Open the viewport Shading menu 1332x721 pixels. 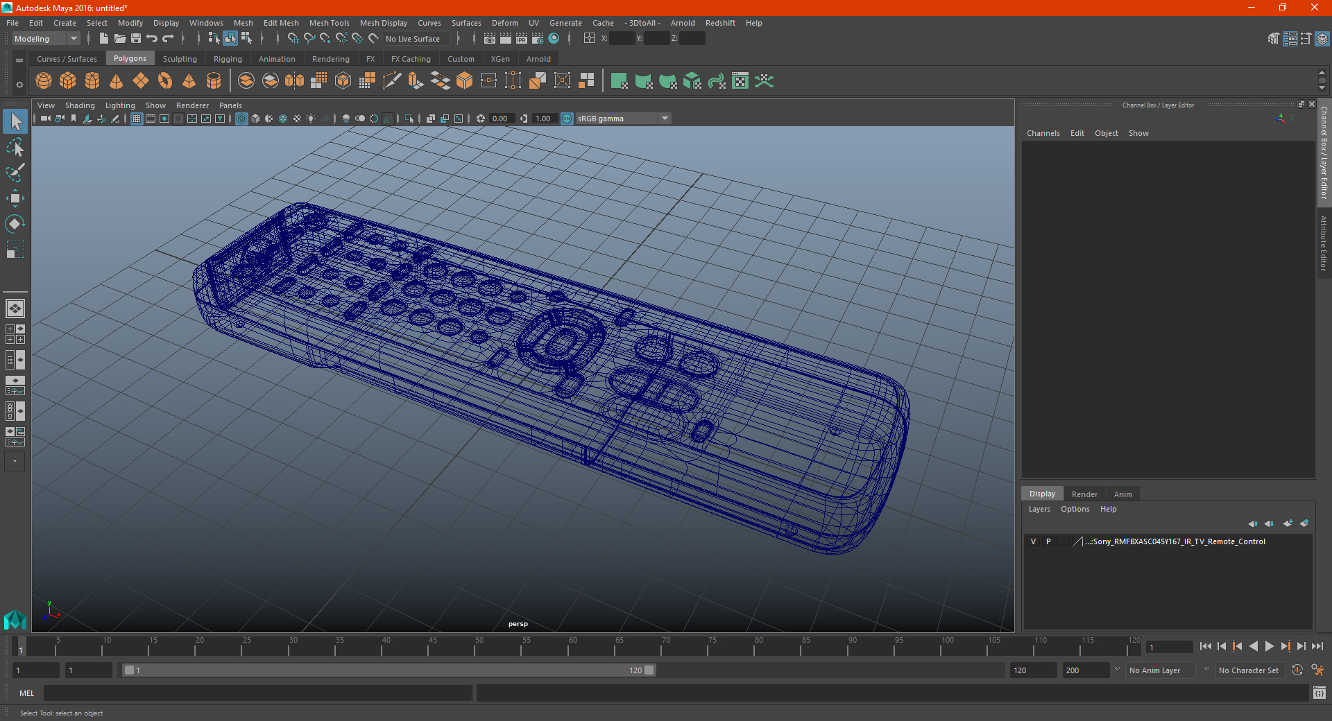click(80, 105)
